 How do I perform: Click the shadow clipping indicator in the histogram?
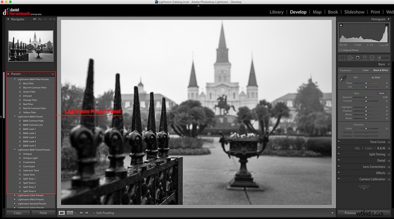341,25
